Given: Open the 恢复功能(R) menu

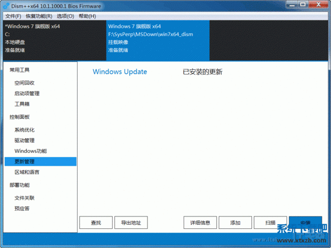Looking at the screenshot, I should click(39, 16).
